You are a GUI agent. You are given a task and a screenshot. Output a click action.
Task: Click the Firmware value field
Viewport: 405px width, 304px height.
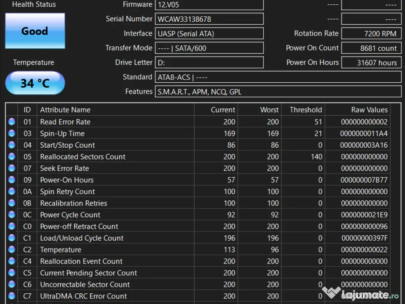coord(209,5)
